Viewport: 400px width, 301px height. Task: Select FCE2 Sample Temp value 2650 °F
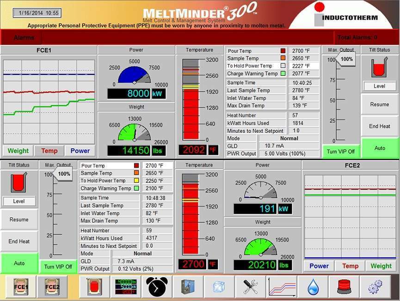(x=157, y=173)
